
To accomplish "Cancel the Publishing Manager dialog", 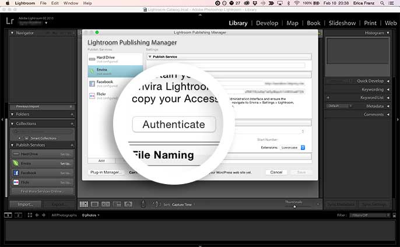I will pos(276,172).
